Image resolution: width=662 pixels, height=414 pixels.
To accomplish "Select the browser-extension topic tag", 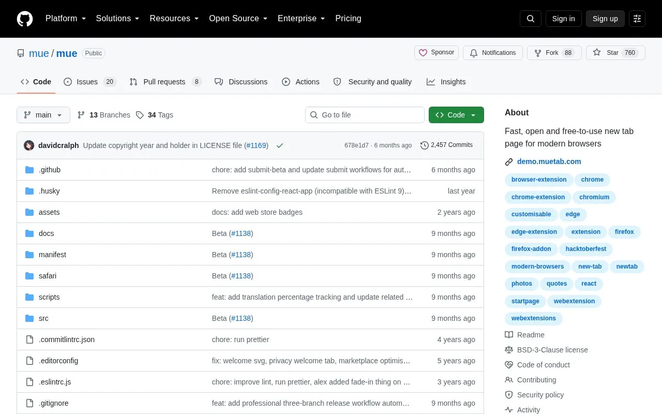I will pyautogui.click(x=539, y=180).
